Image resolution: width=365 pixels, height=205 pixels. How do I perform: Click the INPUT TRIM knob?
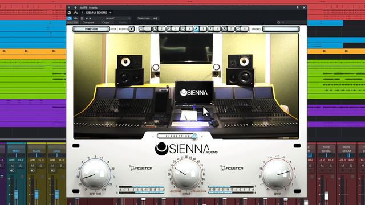[x=95, y=174]
